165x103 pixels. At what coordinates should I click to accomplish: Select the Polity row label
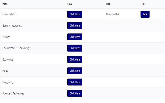[x=5, y=71]
